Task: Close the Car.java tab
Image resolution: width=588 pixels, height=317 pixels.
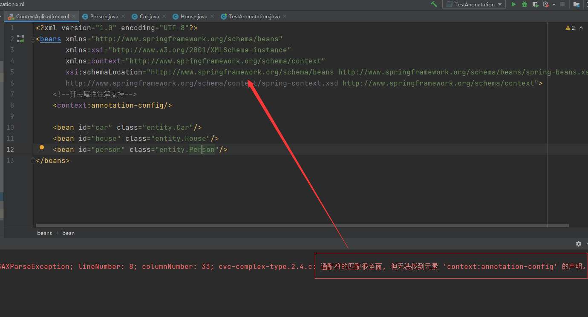Action: point(164,17)
